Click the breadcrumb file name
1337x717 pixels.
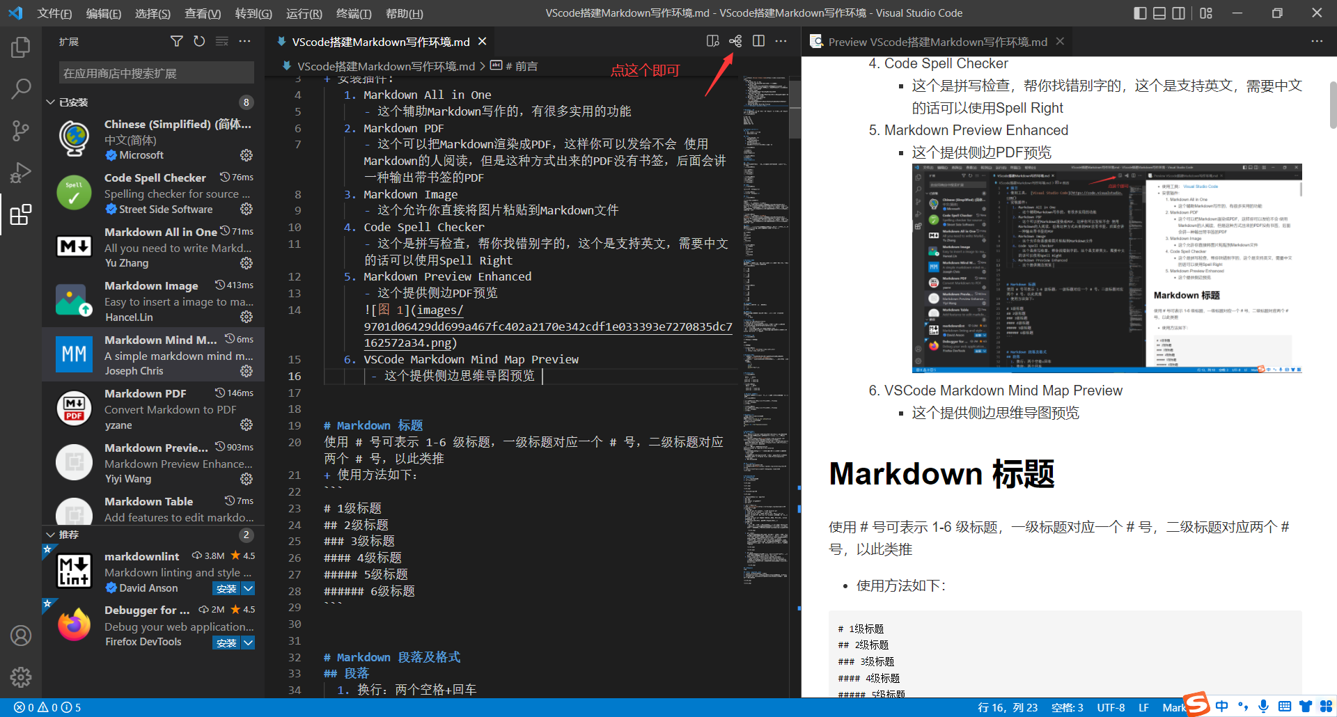(386, 66)
